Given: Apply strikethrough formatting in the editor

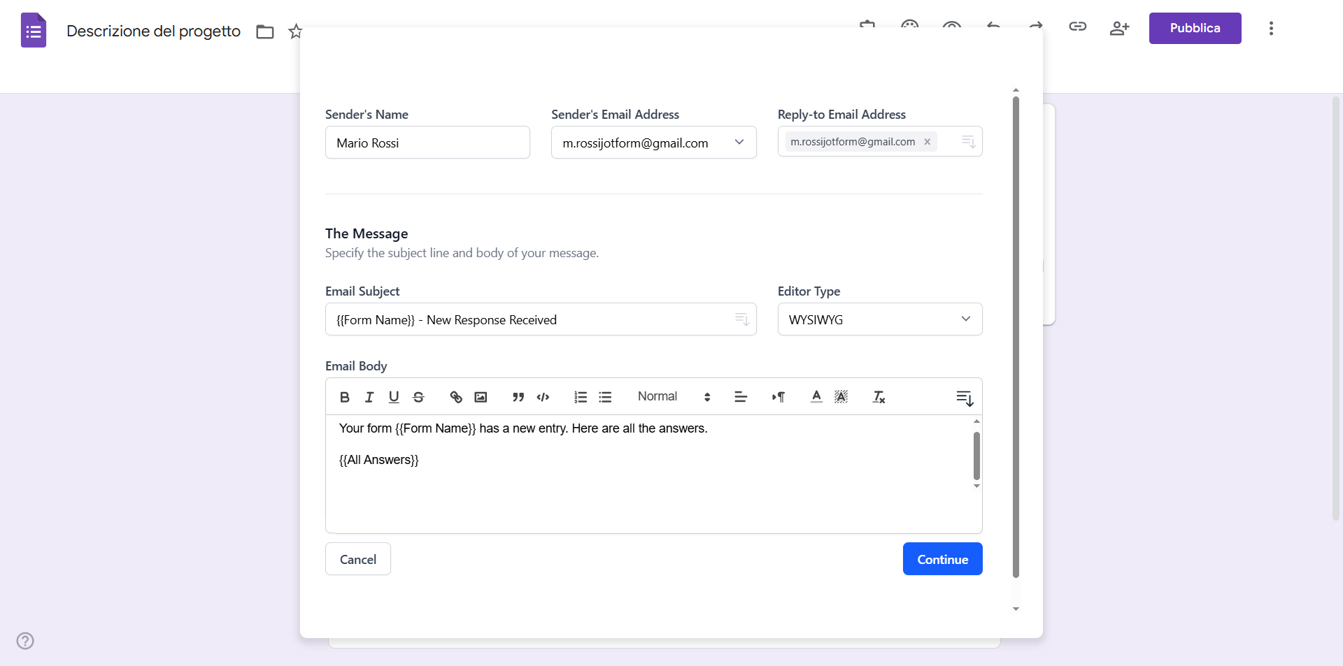Looking at the screenshot, I should (x=418, y=397).
